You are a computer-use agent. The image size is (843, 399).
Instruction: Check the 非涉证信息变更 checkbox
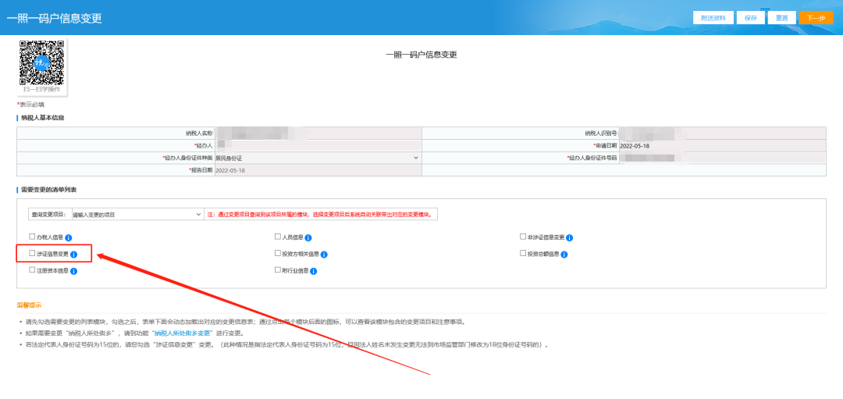click(x=522, y=236)
